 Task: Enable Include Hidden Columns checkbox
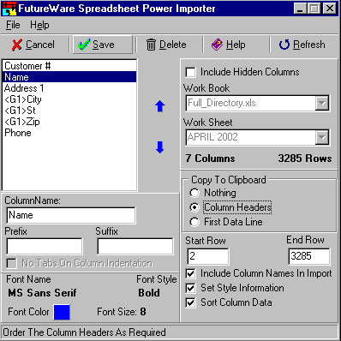[x=190, y=72]
